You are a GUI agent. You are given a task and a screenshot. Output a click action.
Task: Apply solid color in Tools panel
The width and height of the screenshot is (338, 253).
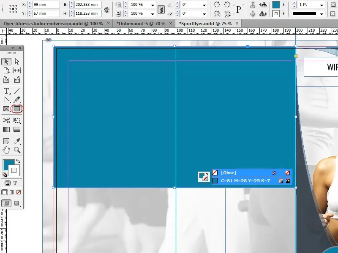click(5, 192)
